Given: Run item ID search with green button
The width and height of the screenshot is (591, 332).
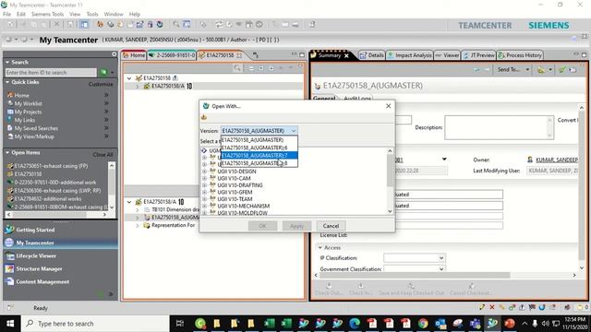Looking at the screenshot, I should coord(103,72).
